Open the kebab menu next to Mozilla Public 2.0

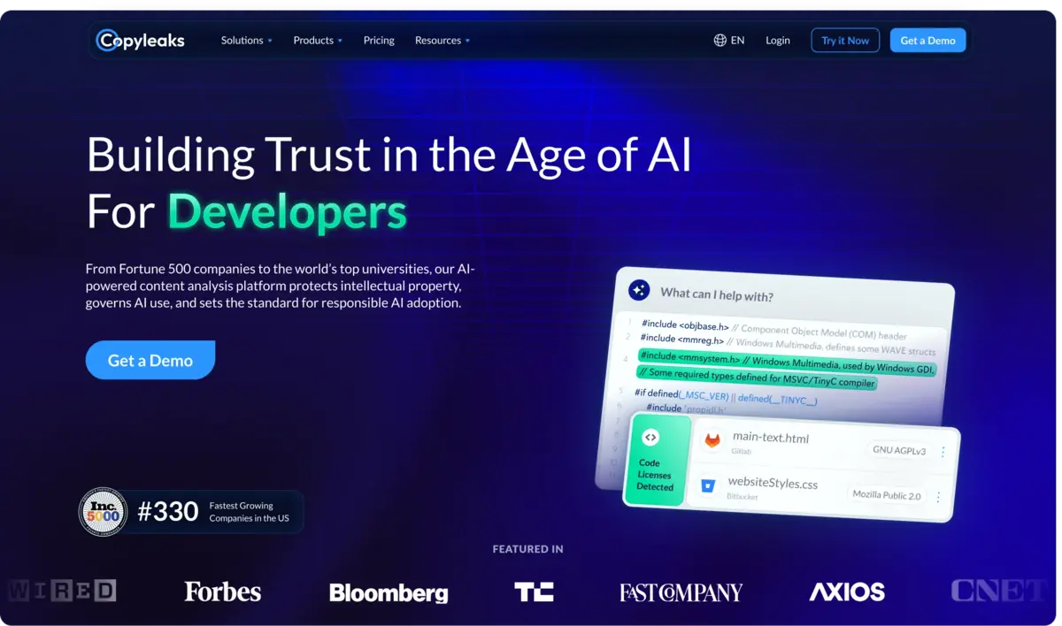click(x=938, y=495)
